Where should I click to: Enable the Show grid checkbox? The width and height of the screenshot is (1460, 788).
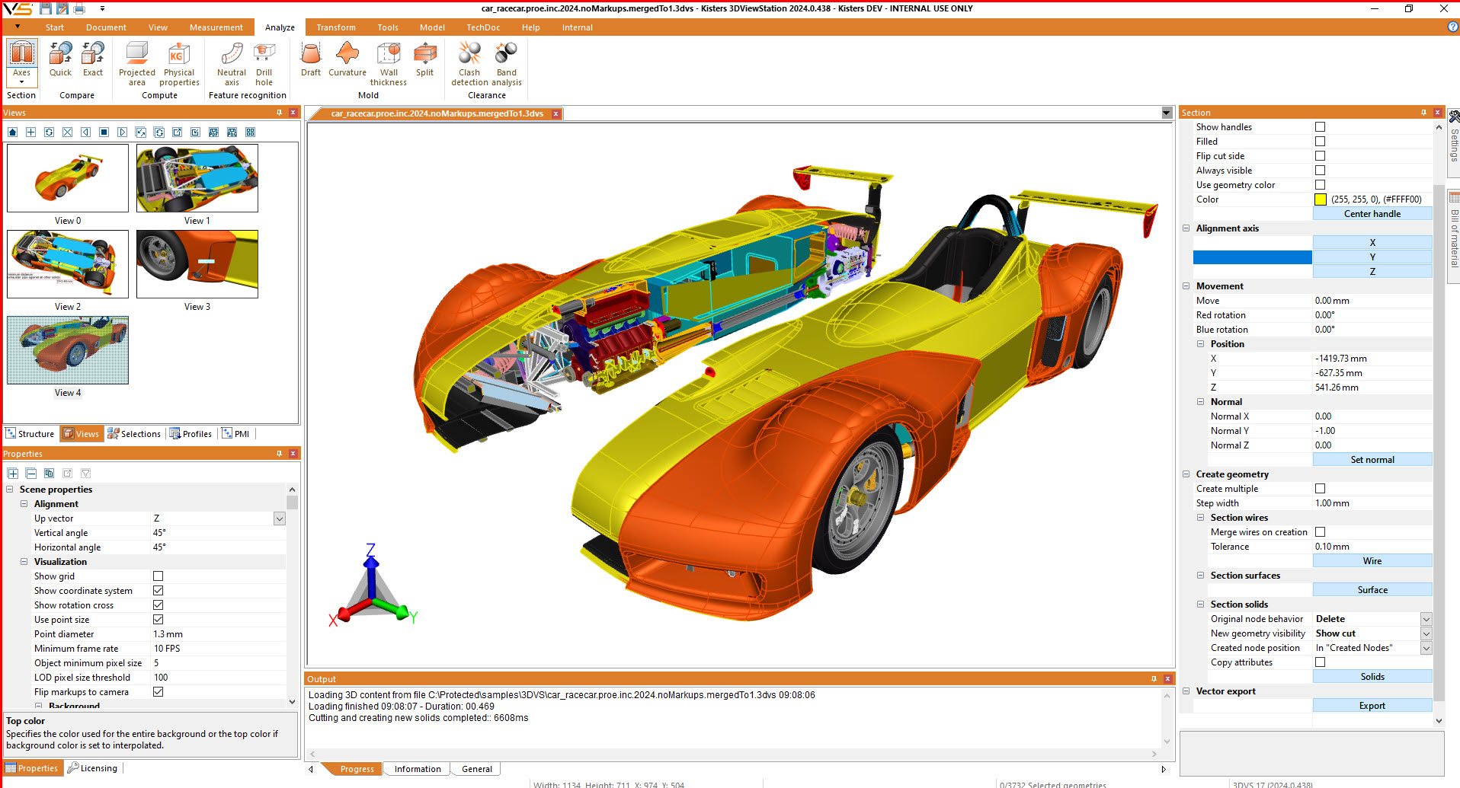coord(158,576)
